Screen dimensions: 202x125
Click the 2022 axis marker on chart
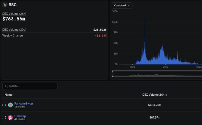(x=165, y=67)
